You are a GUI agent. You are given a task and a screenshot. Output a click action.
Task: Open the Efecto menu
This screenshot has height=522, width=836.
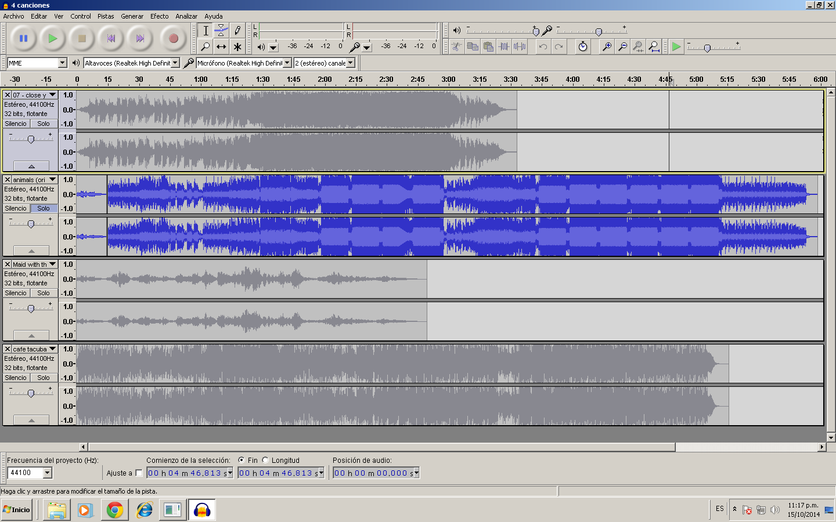pyautogui.click(x=159, y=16)
